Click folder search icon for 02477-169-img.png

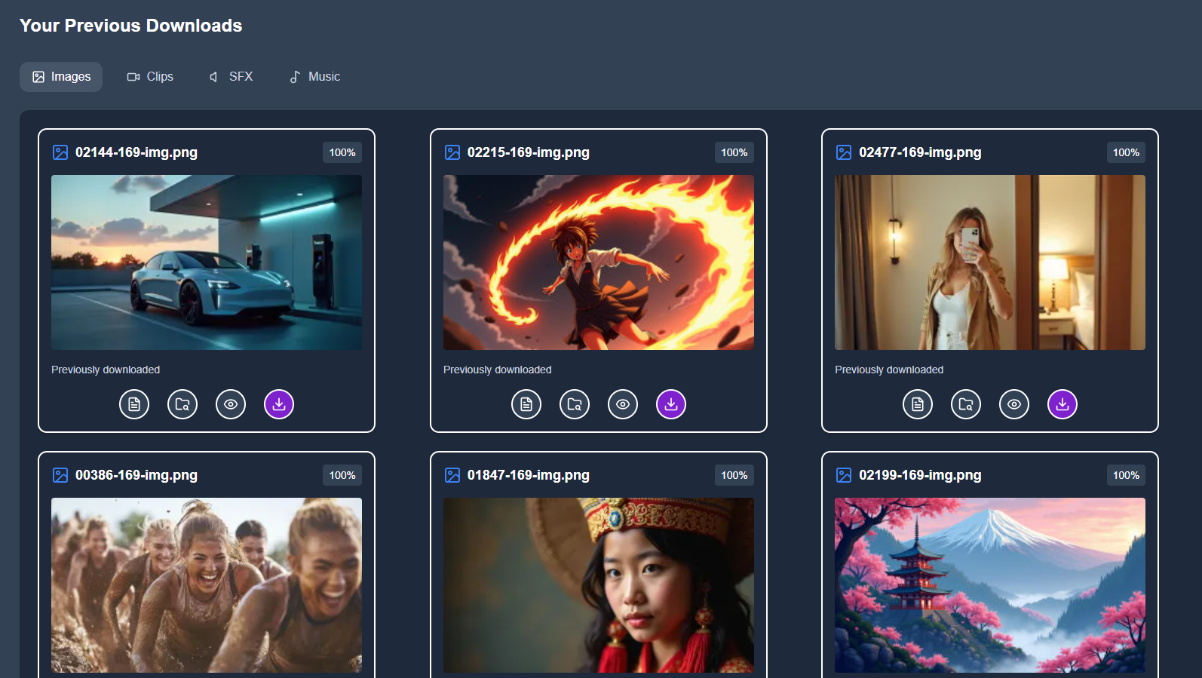coord(966,404)
